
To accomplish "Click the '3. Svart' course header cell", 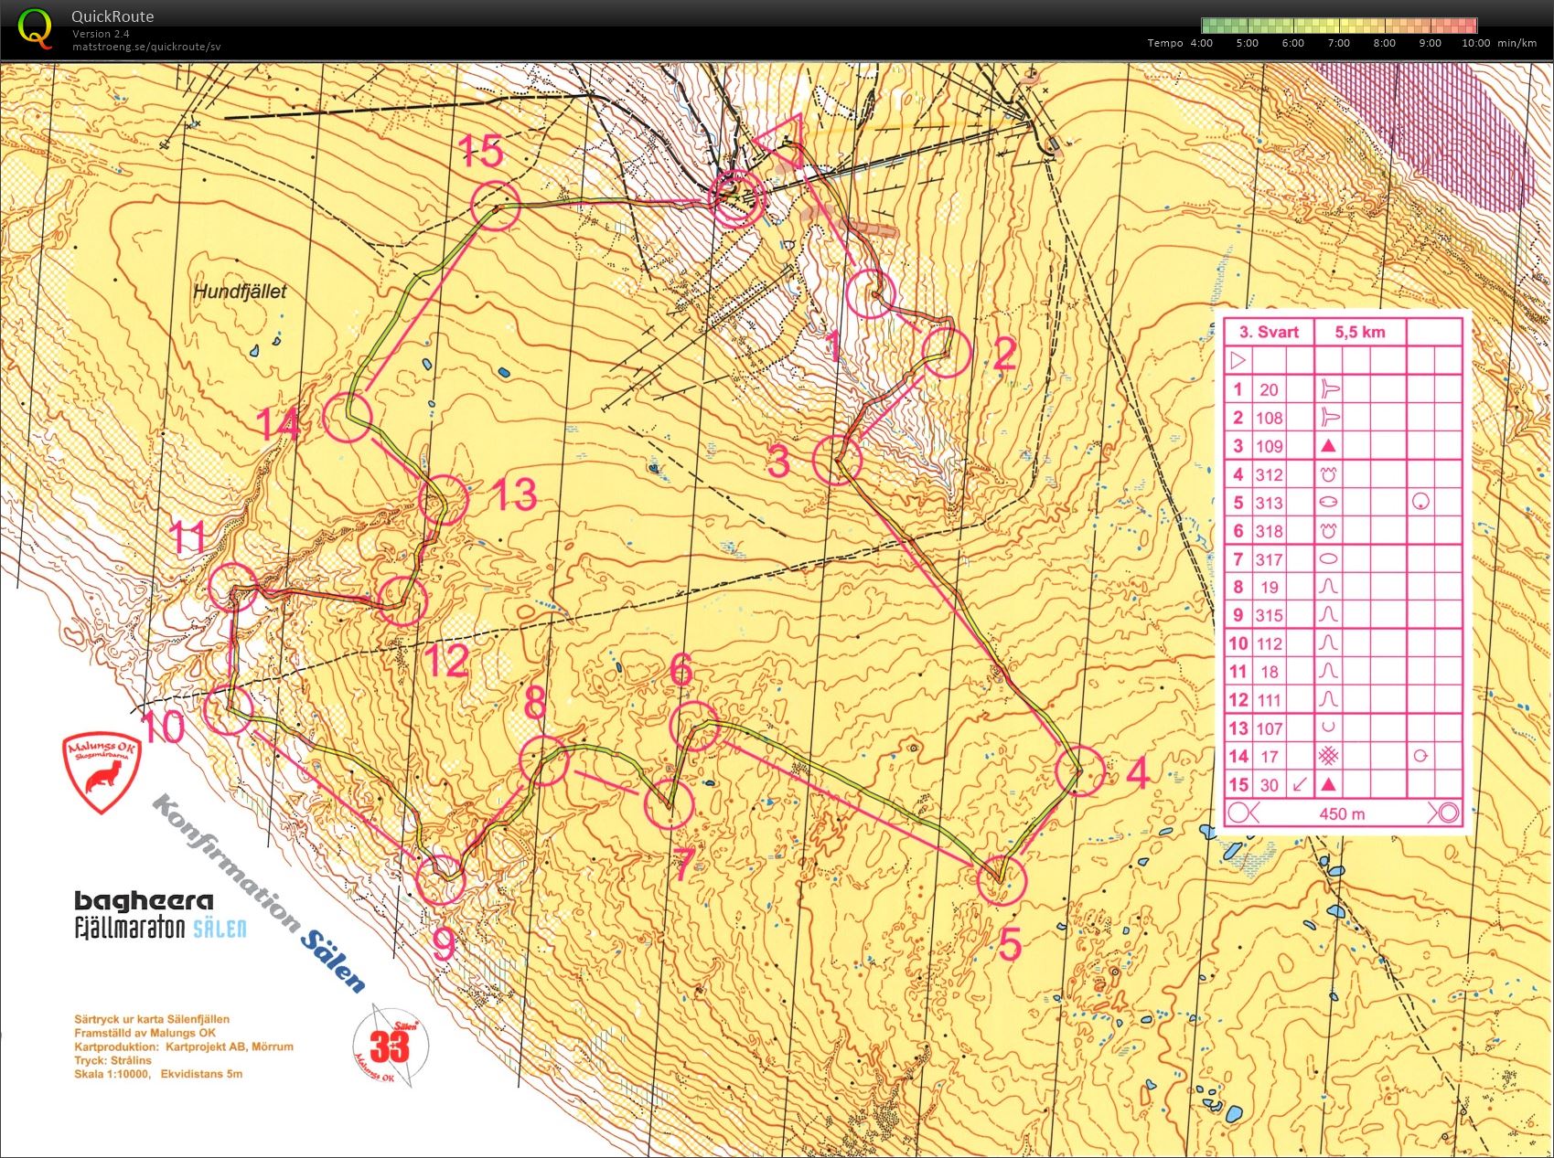I will 1269,332.
